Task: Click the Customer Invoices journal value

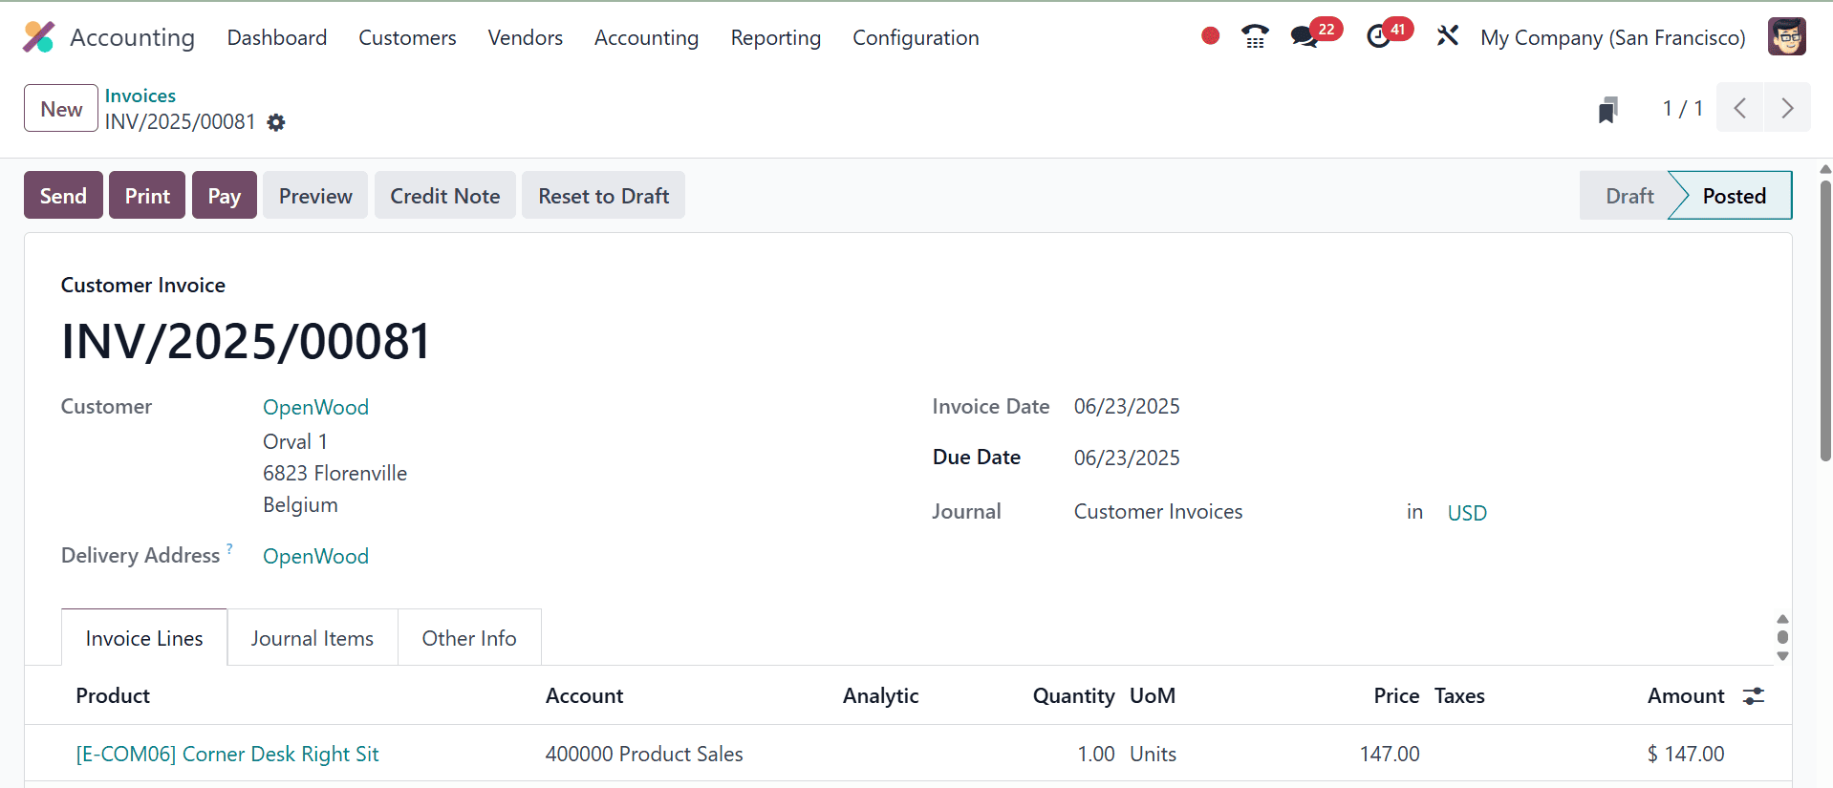Action: pyautogui.click(x=1158, y=511)
